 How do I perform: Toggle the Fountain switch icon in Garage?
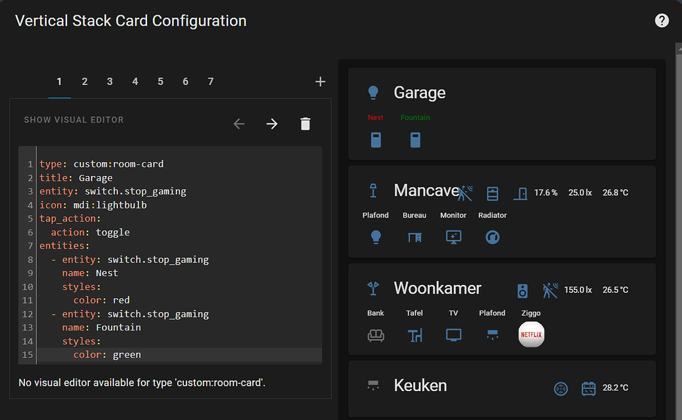click(x=415, y=140)
